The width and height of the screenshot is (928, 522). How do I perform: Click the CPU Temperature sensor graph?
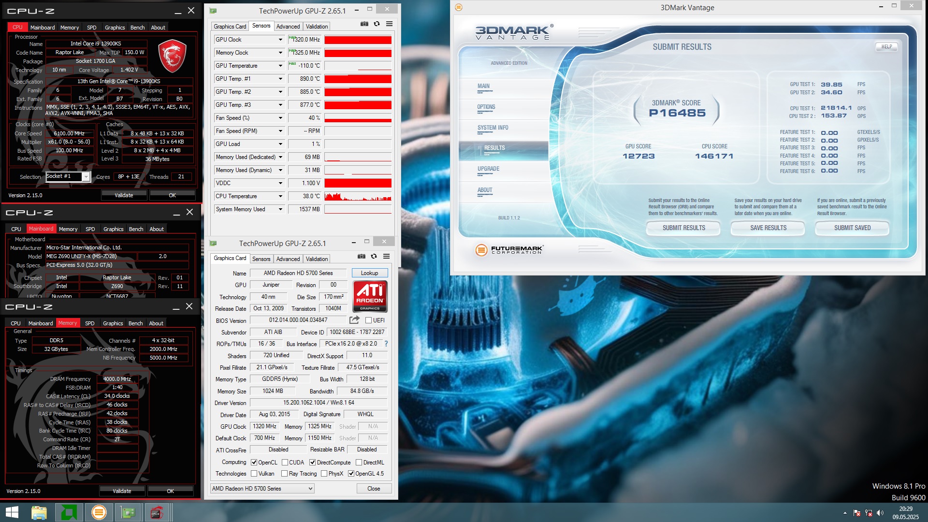coord(358,196)
